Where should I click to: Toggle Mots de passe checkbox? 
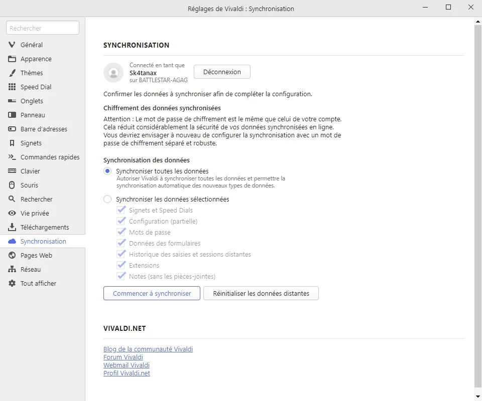tap(121, 232)
